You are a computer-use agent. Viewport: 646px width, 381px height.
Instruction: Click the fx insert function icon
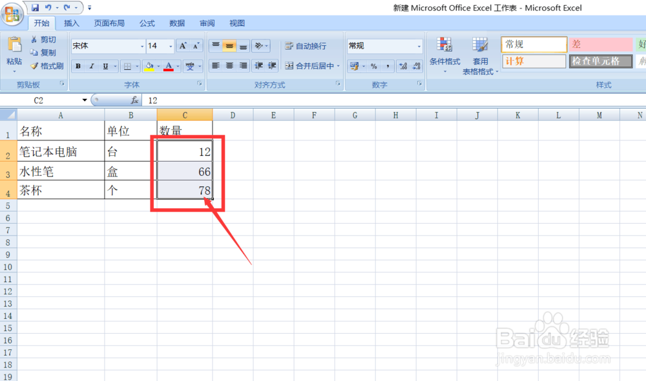(x=134, y=100)
